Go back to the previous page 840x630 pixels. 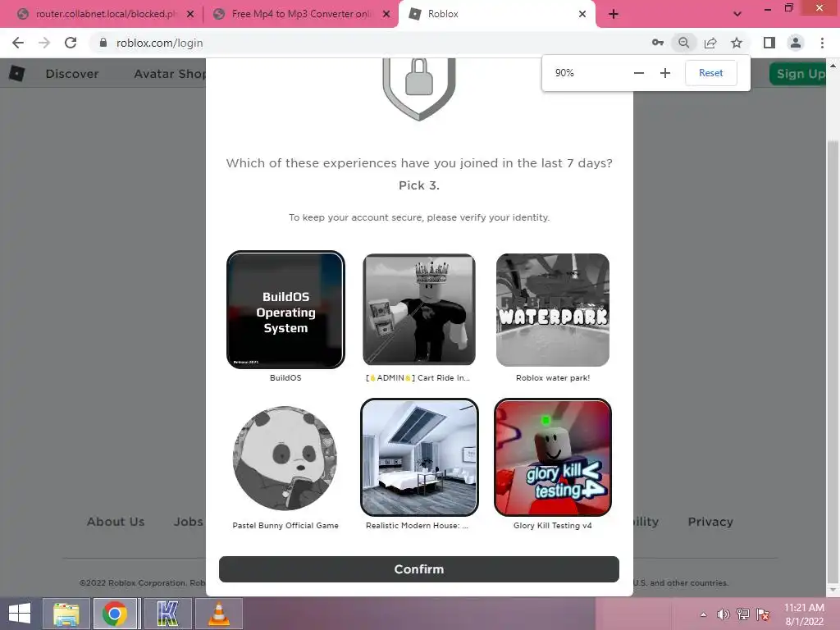[x=18, y=43]
